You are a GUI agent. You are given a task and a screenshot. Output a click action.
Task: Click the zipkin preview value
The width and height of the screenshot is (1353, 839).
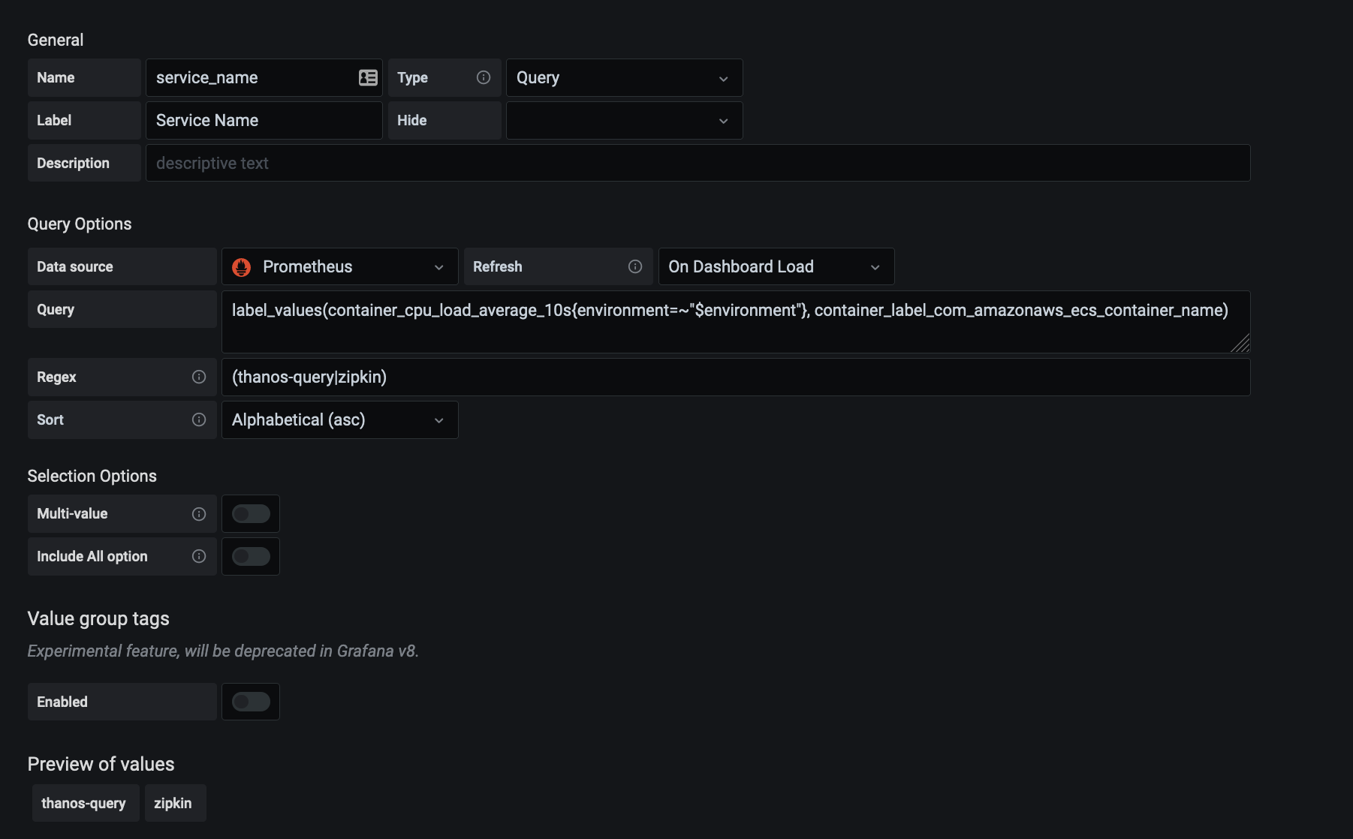tap(175, 803)
